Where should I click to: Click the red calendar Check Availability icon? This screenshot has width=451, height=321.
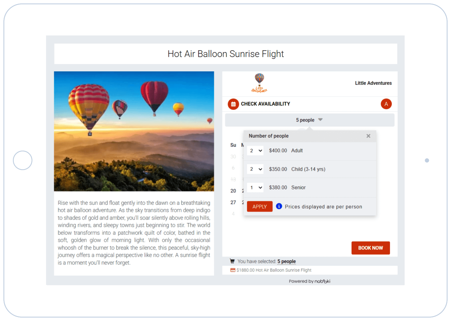click(x=233, y=104)
